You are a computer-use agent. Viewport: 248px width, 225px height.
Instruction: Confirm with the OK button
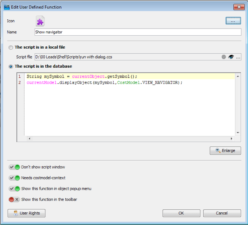(181, 213)
